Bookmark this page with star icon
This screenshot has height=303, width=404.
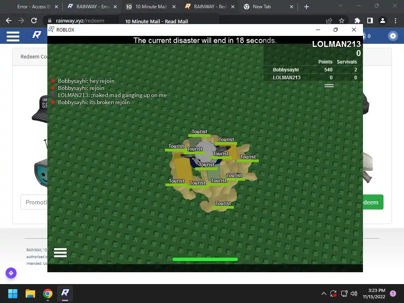[342, 21]
